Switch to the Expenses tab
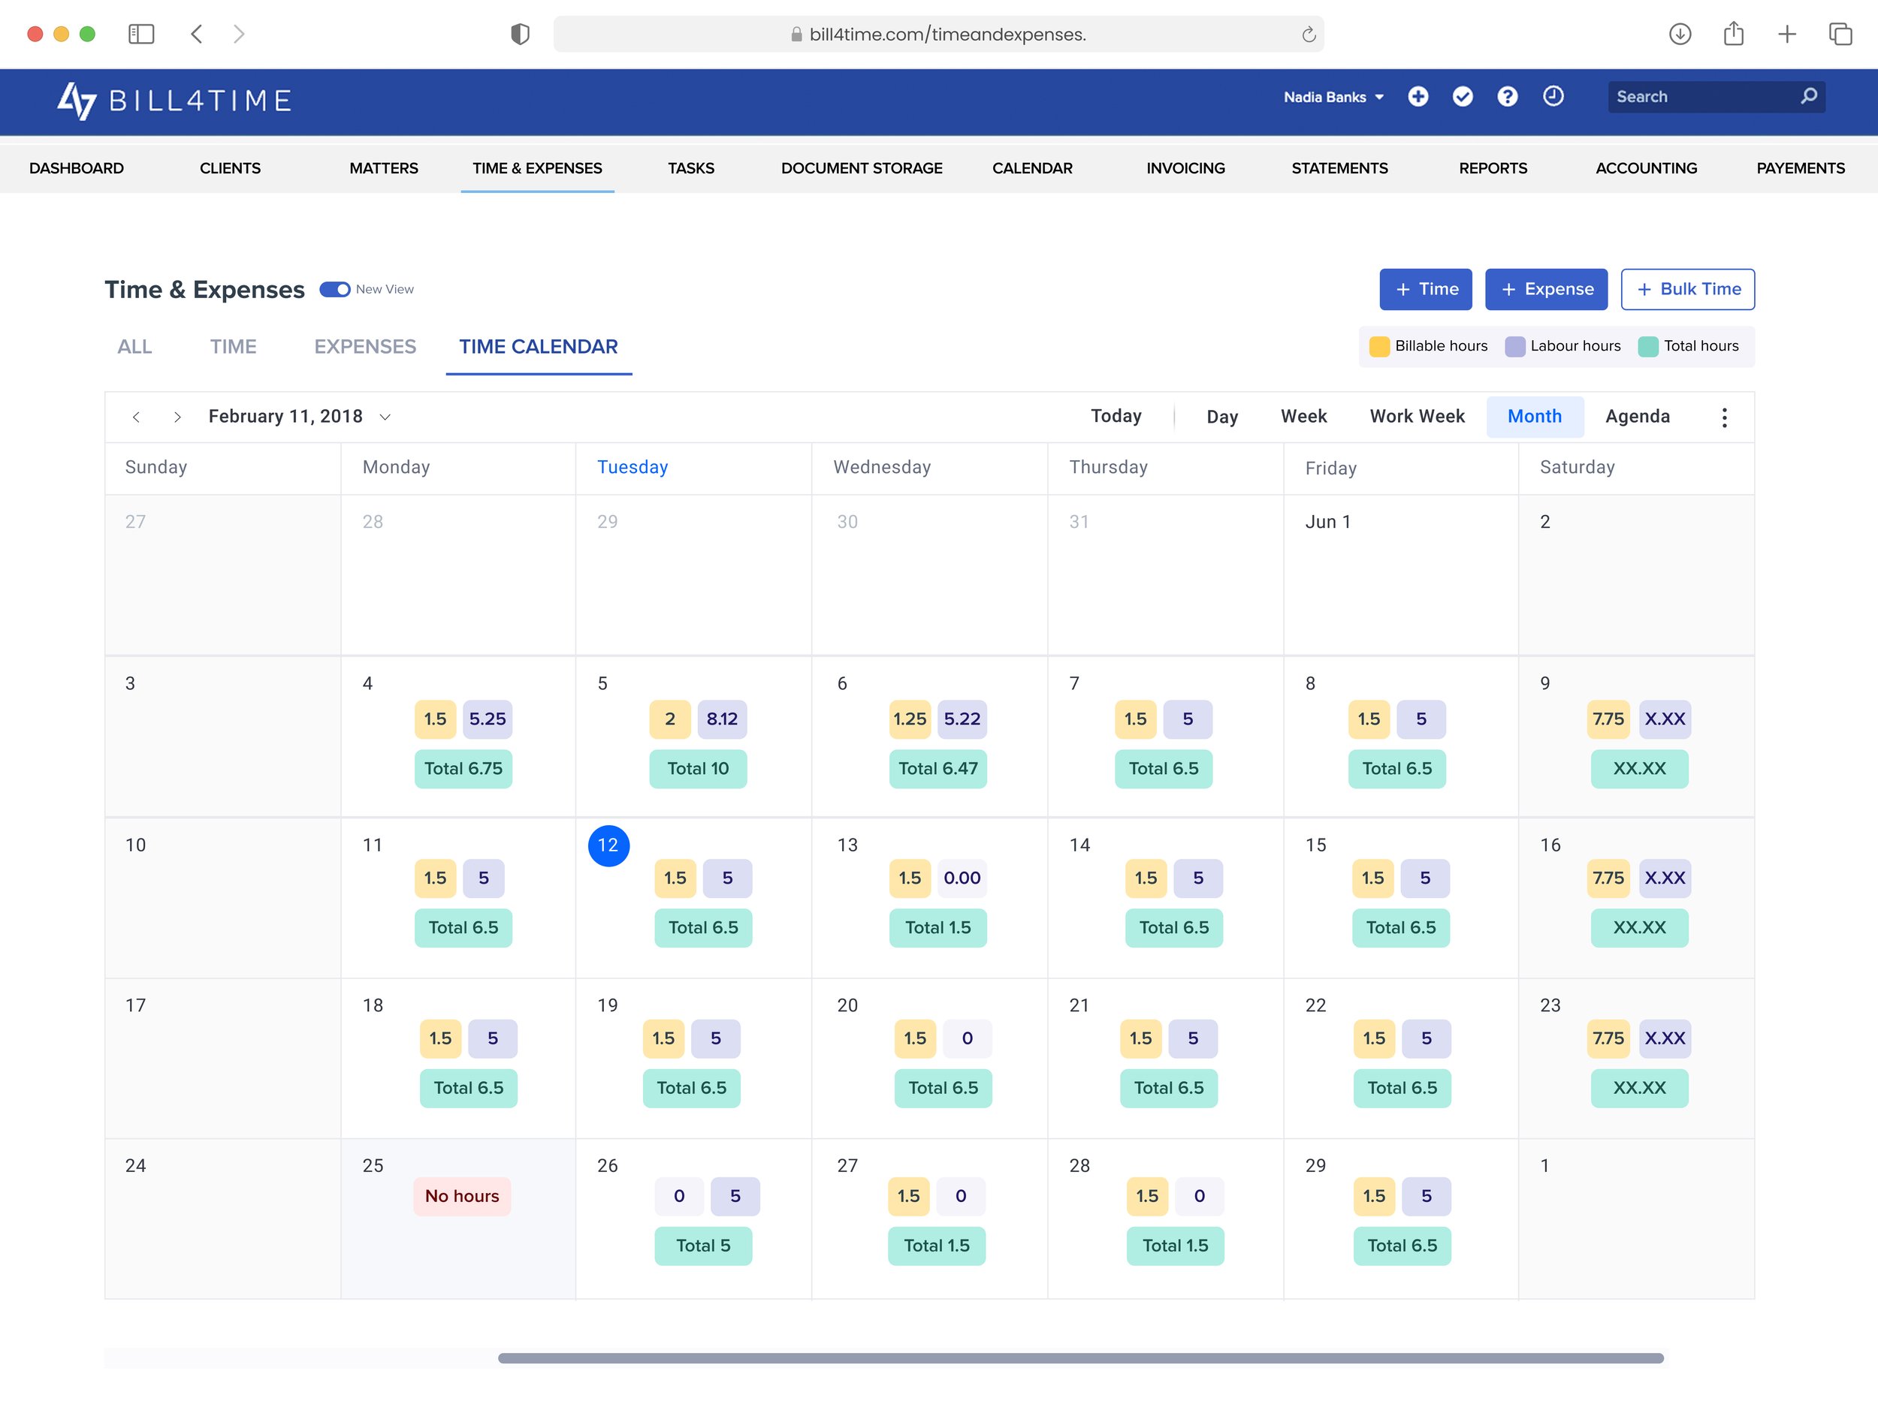The height and width of the screenshot is (1404, 1878). [364, 347]
